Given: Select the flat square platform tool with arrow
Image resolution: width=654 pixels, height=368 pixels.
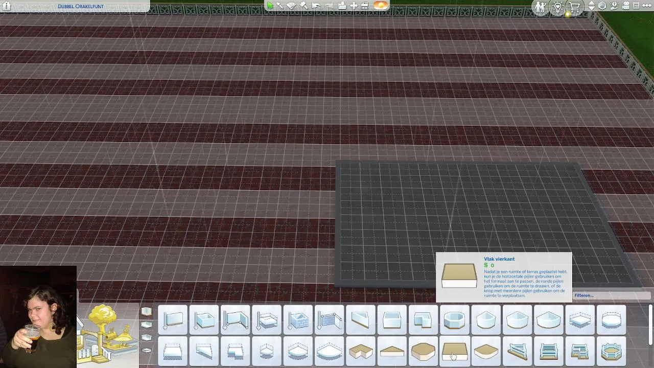Looking at the screenshot, I should click(x=267, y=320).
